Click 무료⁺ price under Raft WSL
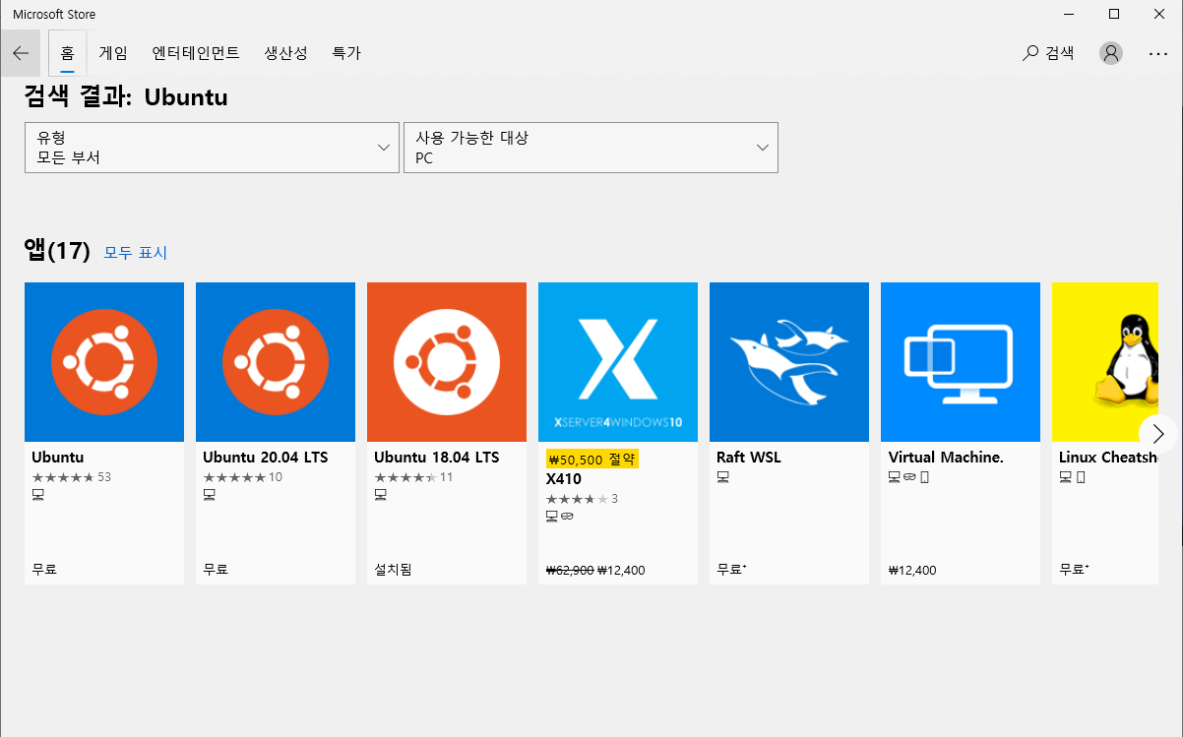 coord(731,570)
